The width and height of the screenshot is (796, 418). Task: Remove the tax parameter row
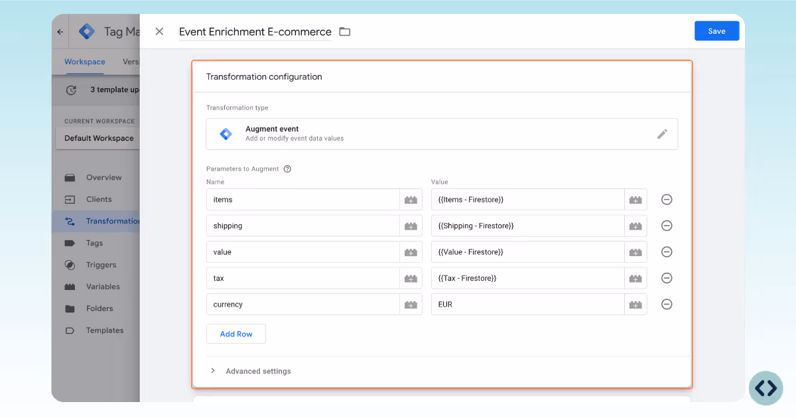(x=667, y=278)
